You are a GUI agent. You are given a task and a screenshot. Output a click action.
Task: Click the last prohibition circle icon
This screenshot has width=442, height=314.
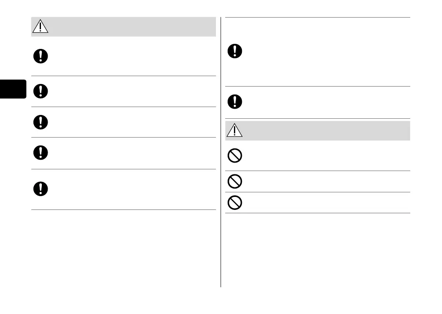coord(234,203)
